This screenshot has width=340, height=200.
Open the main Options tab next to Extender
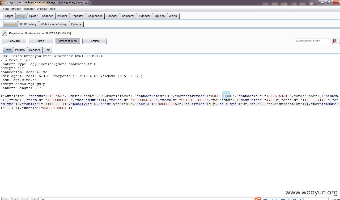click(160, 16)
